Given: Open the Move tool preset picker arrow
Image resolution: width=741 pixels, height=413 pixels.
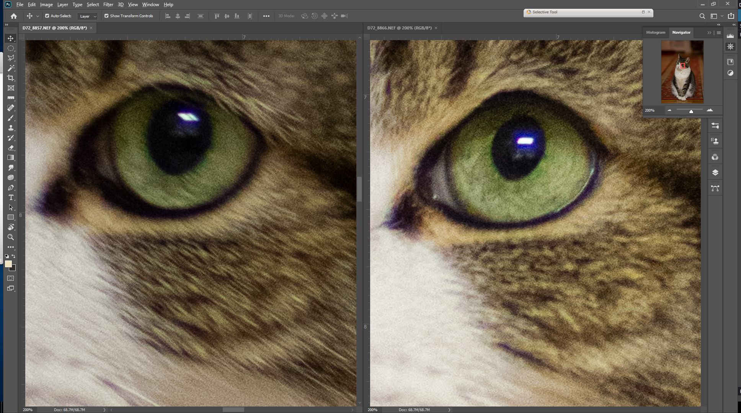Looking at the screenshot, I should click(38, 16).
